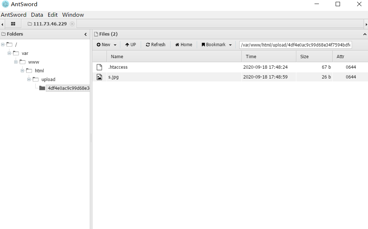Click the upload folder icon

tap(36, 79)
